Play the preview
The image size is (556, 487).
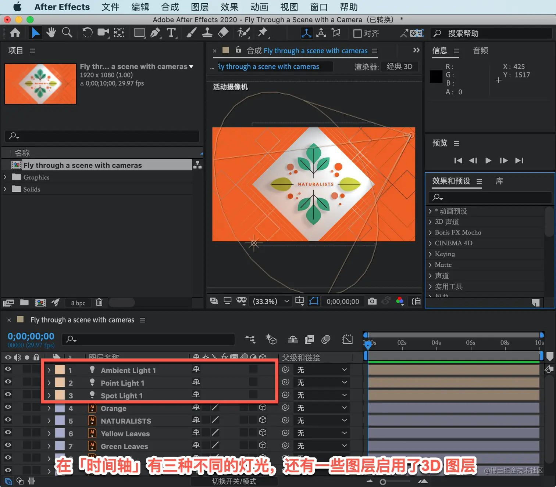[488, 160]
